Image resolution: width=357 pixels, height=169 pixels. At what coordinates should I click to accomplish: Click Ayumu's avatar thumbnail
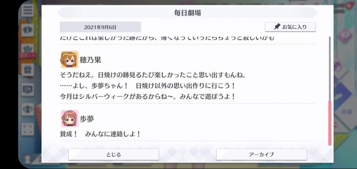[x=69, y=119]
